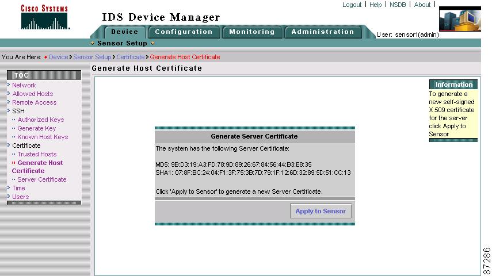The height and width of the screenshot is (276, 492).
Task: Open the Device tab
Action: pyautogui.click(x=125, y=32)
